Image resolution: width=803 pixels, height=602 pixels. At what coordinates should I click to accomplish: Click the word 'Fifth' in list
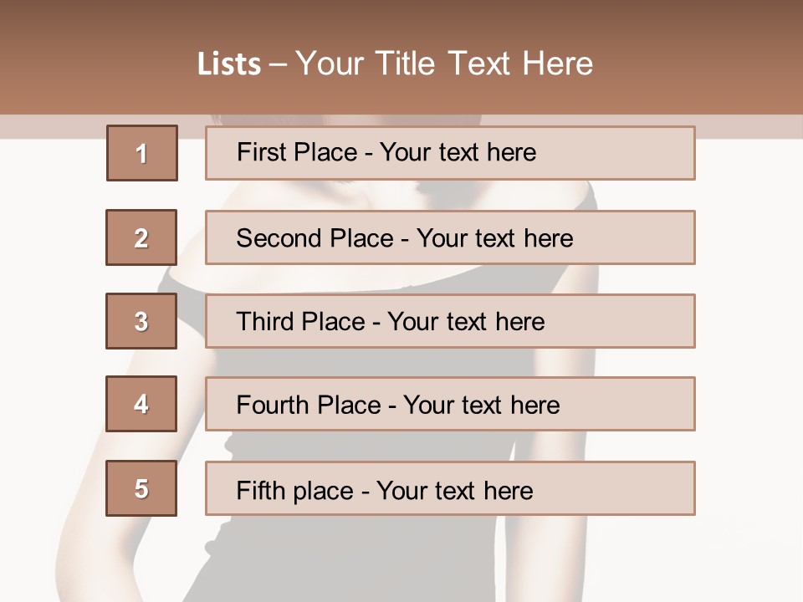pos(261,490)
